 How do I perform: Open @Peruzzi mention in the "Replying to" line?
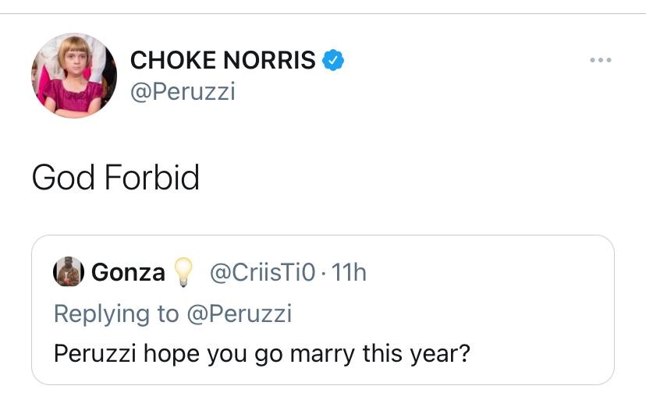pyautogui.click(x=239, y=313)
